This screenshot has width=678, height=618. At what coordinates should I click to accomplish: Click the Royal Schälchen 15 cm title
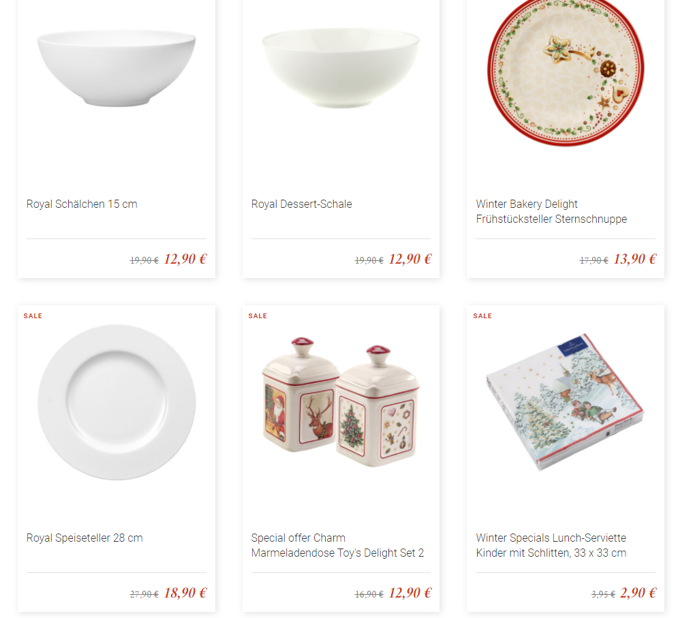tap(82, 204)
